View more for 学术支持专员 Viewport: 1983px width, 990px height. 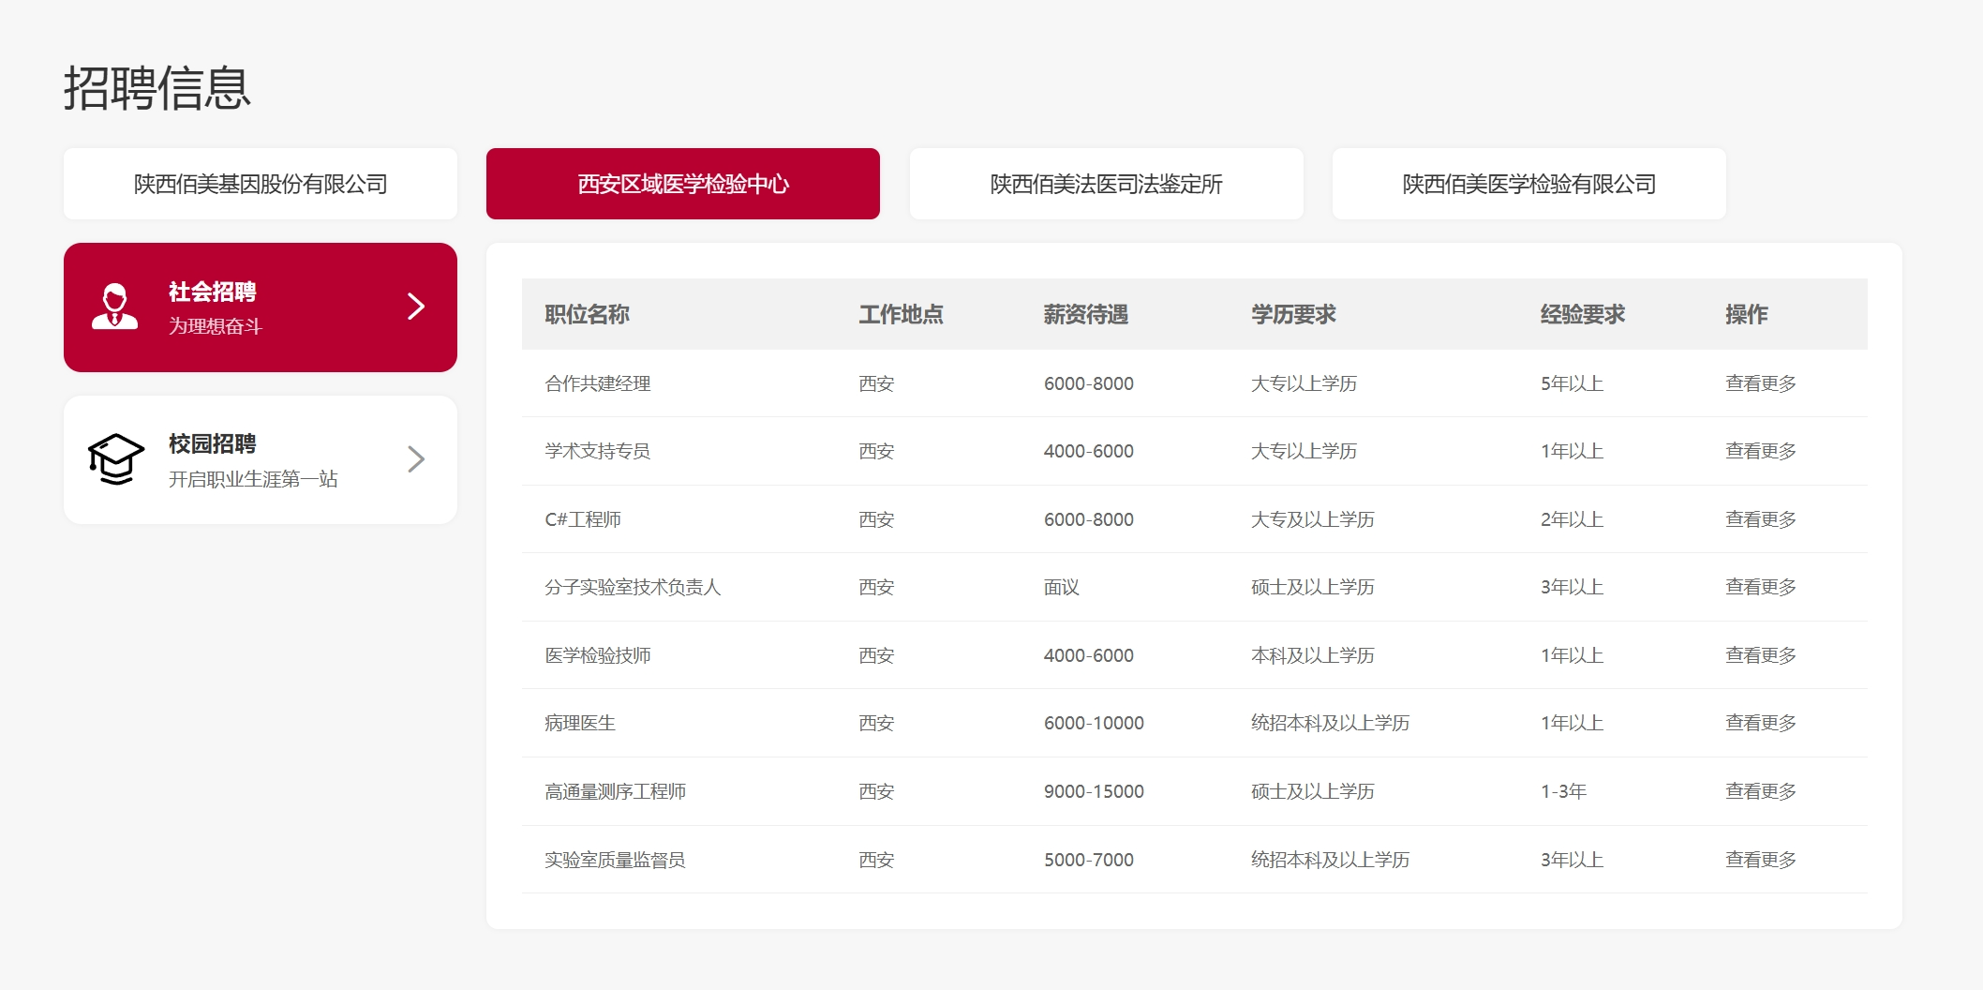pyautogui.click(x=1761, y=451)
